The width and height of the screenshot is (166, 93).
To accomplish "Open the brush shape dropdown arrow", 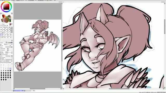I will (x=8, y=49).
